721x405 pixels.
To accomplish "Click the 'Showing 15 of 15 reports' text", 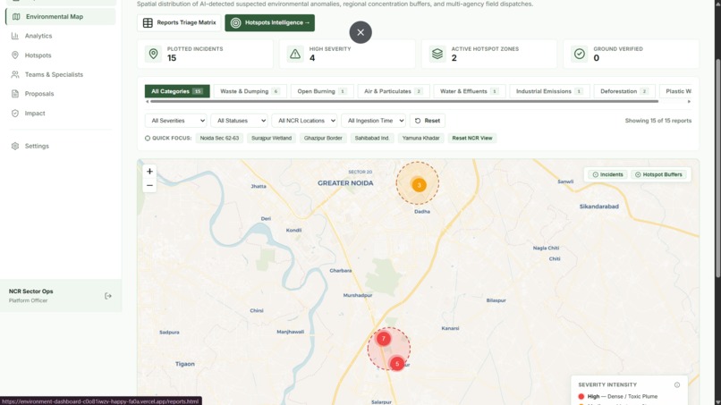I will point(658,121).
